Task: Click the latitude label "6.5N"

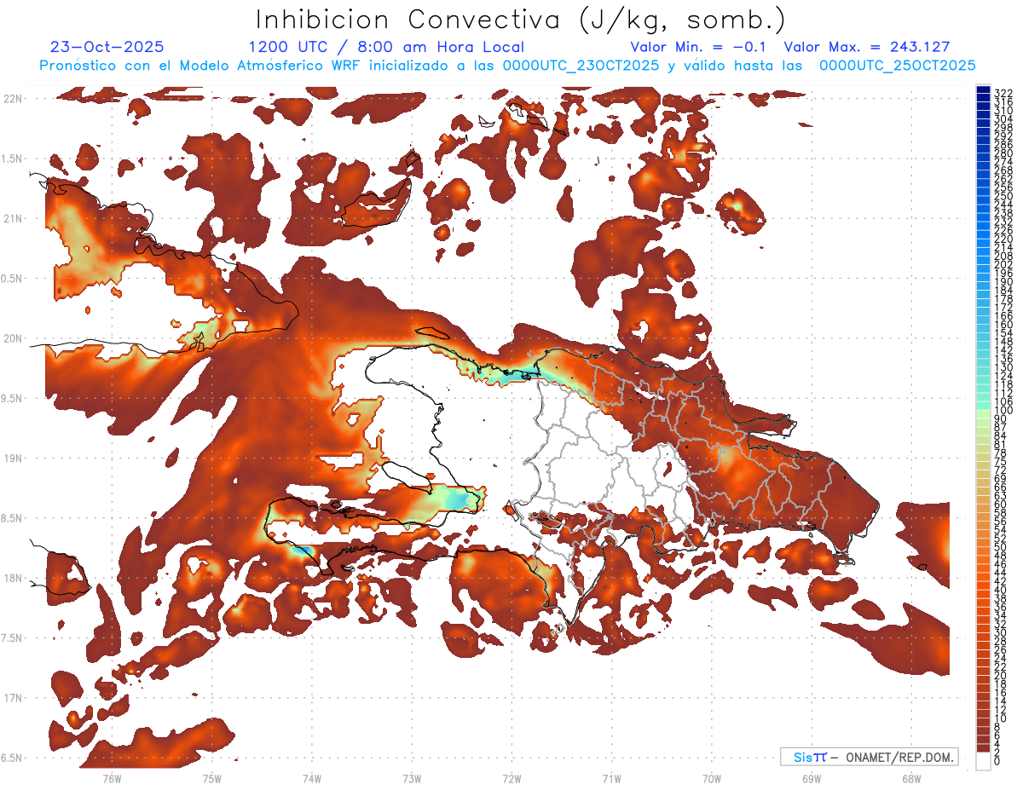Action: (x=12, y=758)
